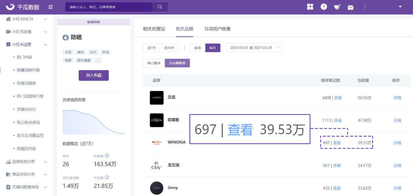Switch to the 相关品牌 tab
This screenshot has height=196, width=413.
pyautogui.click(x=185, y=29)
